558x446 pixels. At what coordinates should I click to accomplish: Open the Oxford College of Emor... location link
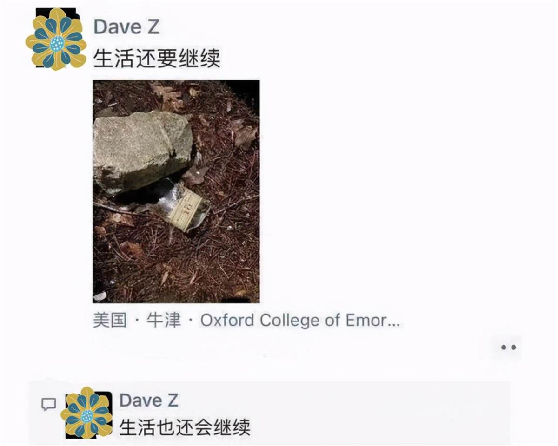click(x=300, y=321)
